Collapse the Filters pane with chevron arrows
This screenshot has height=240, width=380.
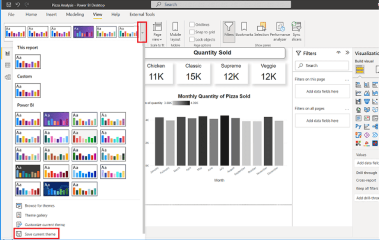347,53
